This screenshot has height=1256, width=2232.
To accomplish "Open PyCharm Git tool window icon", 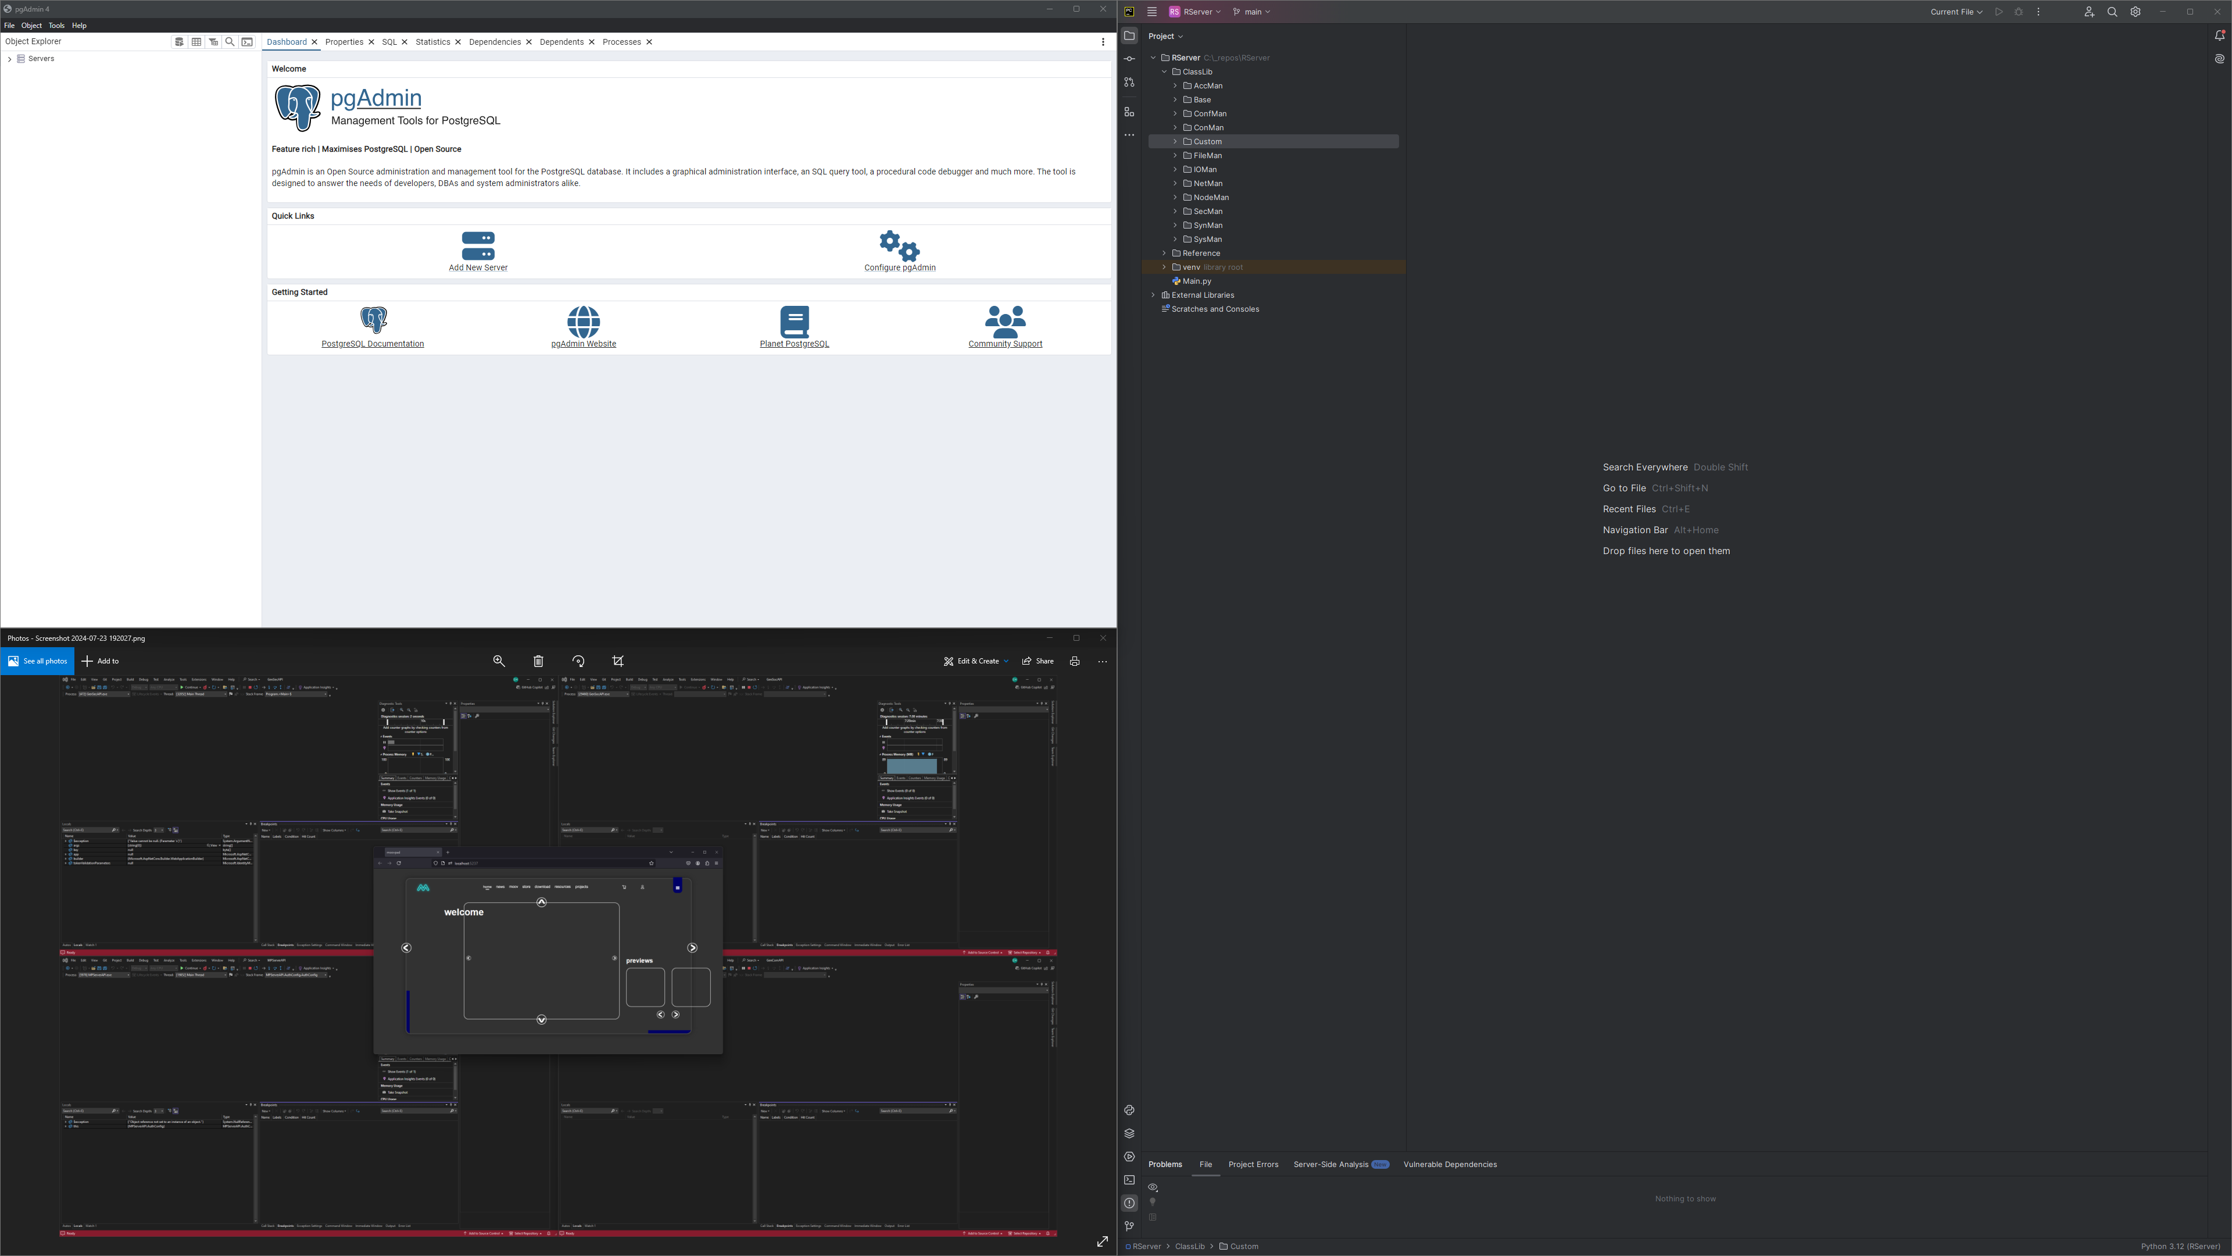I will (1129, 1226).
